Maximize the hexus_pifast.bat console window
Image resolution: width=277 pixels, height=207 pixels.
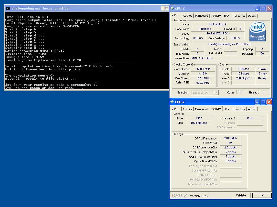(x=167, y=8)
